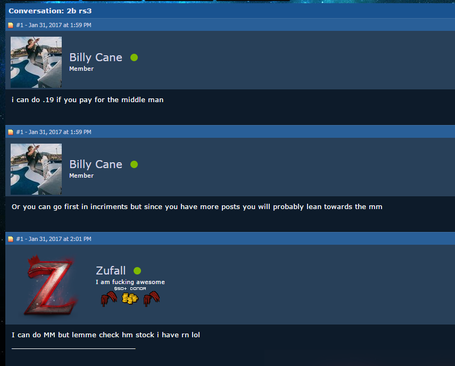Open the first post's '#1 - Jan 31, 2017 at 1:59 PM' permalink
Image resolution: width=455 pixels, height=366 pixels.
click(54, 25)
